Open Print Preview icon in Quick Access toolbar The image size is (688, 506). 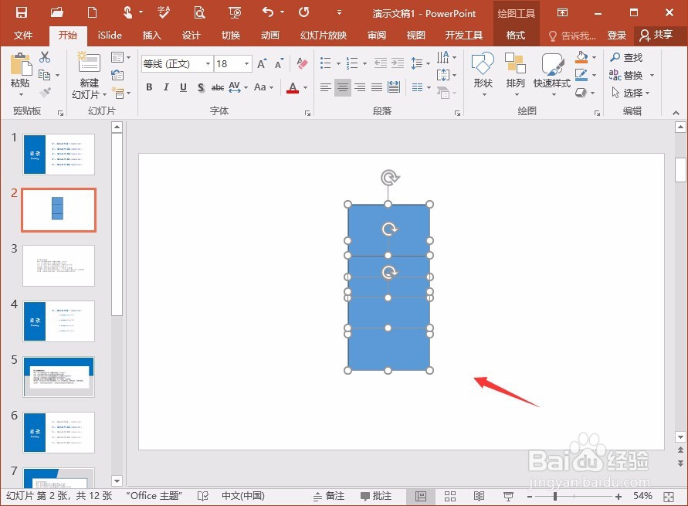199,12
